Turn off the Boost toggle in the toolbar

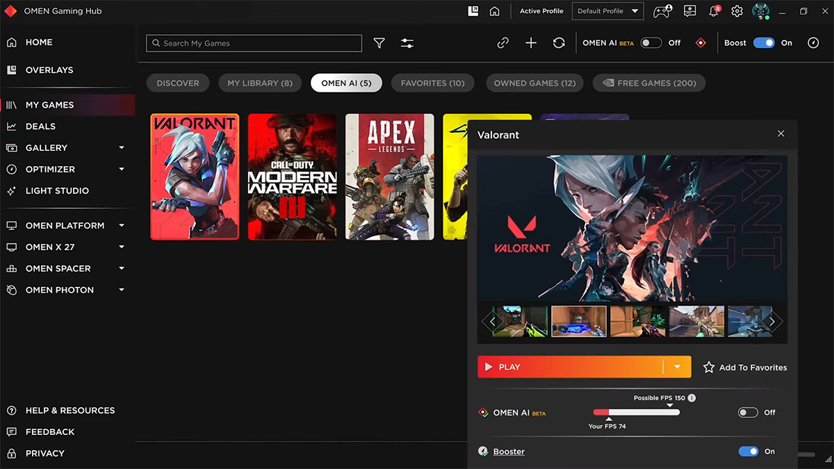(764, 43)
